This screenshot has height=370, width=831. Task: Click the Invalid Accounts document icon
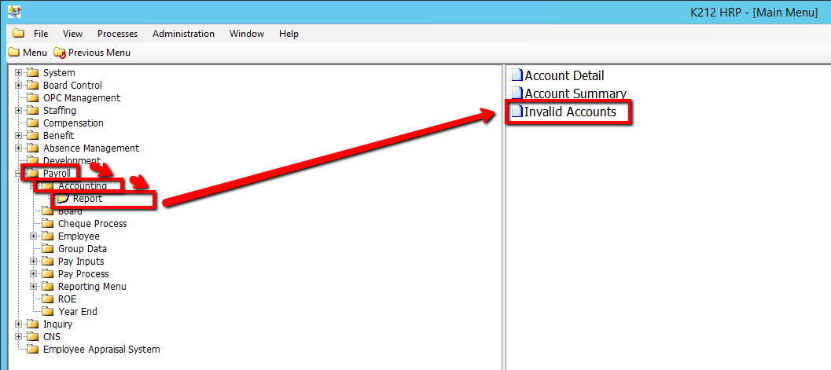coord(517,112)
